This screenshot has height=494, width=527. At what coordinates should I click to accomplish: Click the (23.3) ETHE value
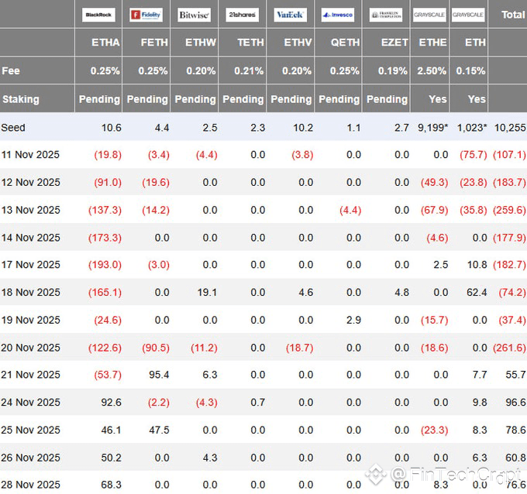click(x=434, y=431)
